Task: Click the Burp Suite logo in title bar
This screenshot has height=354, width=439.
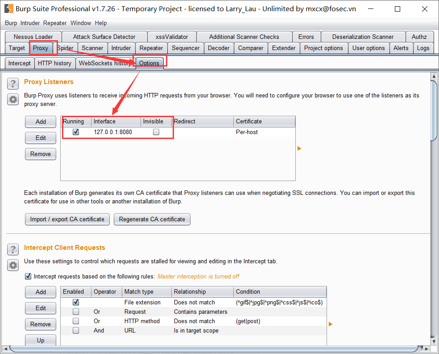Action: tap(8, 8)
